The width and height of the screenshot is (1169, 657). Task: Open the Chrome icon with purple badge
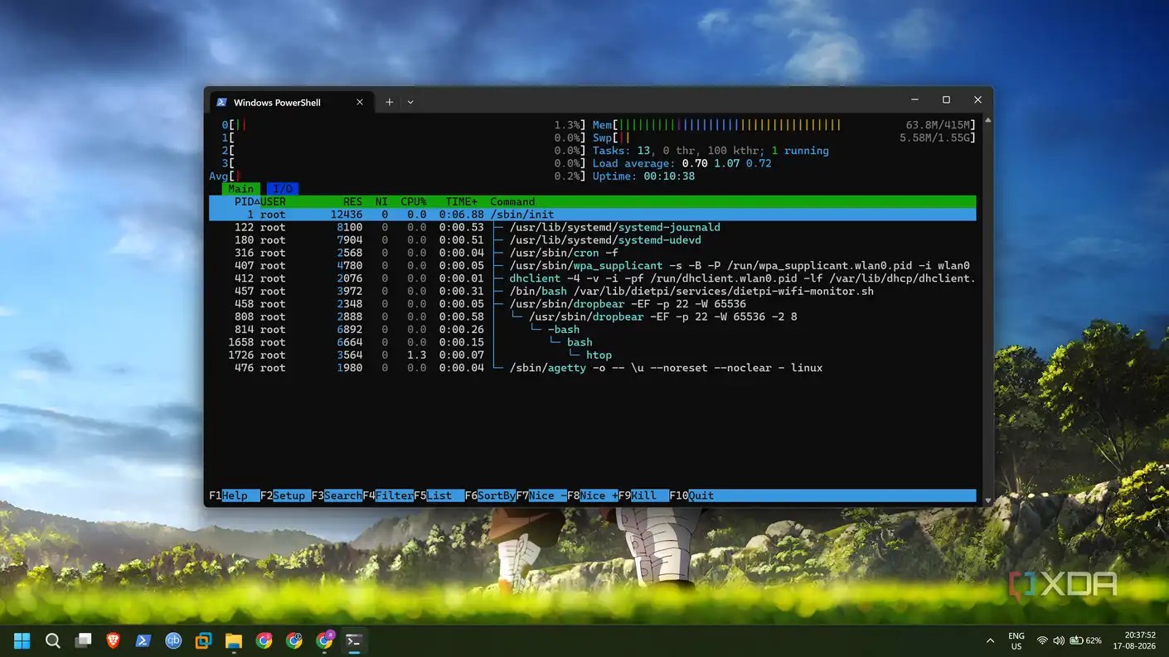(325, 640)
